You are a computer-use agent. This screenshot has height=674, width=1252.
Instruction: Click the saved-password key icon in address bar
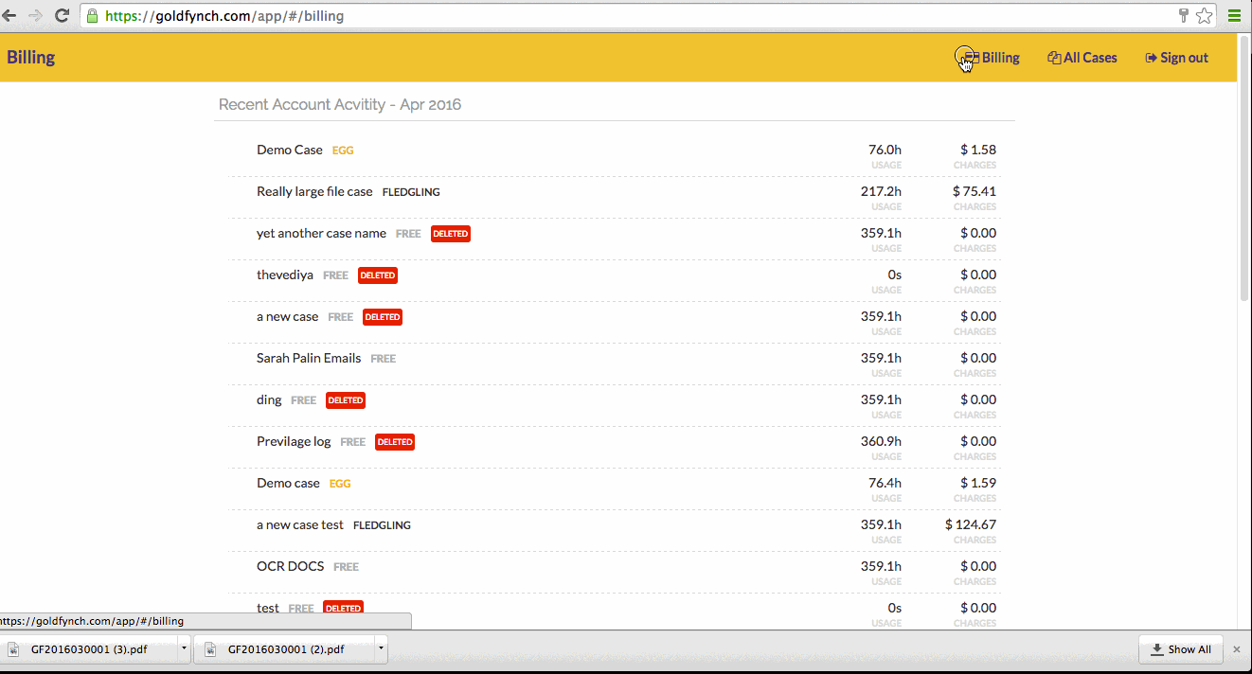click(1182, 15)
